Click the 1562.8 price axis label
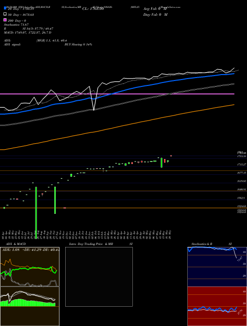Image resolution: width=247 pixels, height=326 pixels. [x=242, y=198]
